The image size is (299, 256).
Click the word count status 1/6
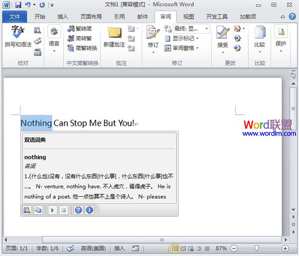(47, 249)
